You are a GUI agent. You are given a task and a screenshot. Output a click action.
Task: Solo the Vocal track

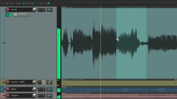click(x=43, y=10)
